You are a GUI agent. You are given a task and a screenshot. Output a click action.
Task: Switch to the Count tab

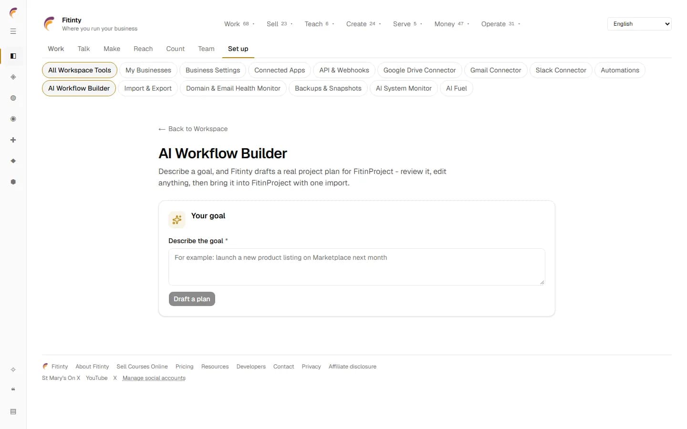point(175,49)
